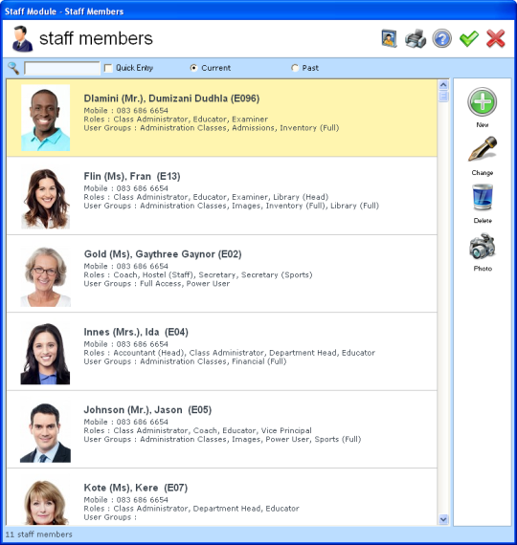
Task: Select Ida Innes's photo
Action: point(45,354)
